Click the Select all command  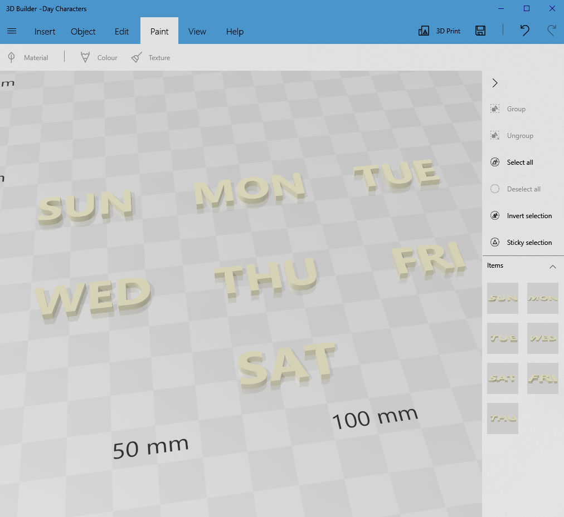coord(518,162)
